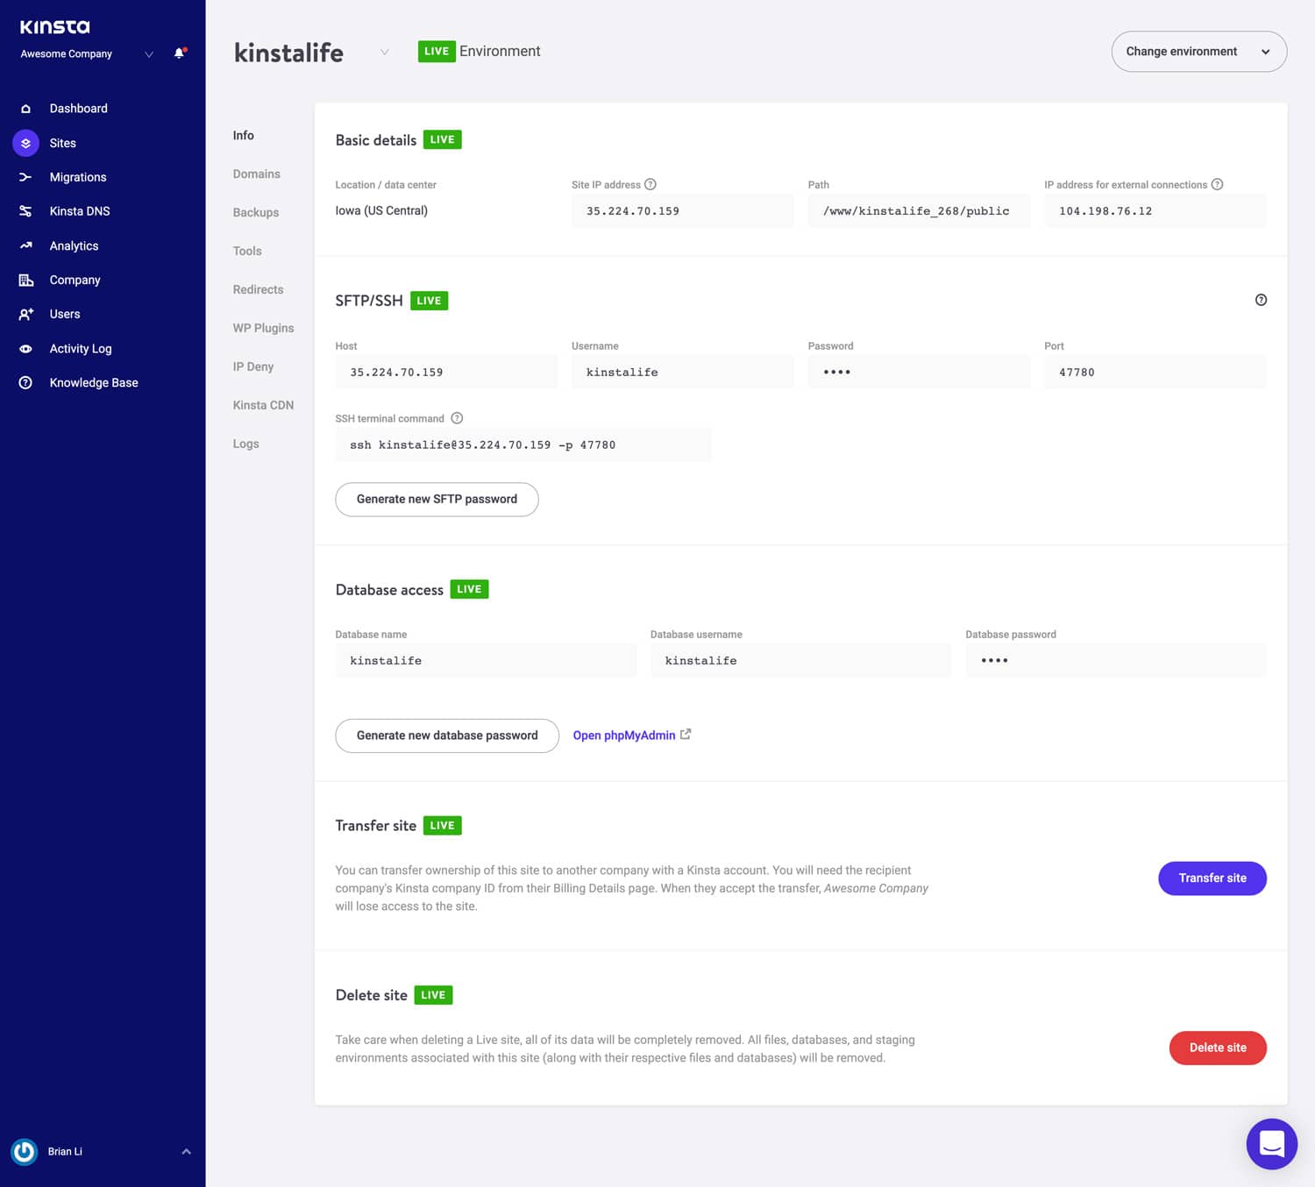
Task: Click Site IP address info icon
Action: 650,185
